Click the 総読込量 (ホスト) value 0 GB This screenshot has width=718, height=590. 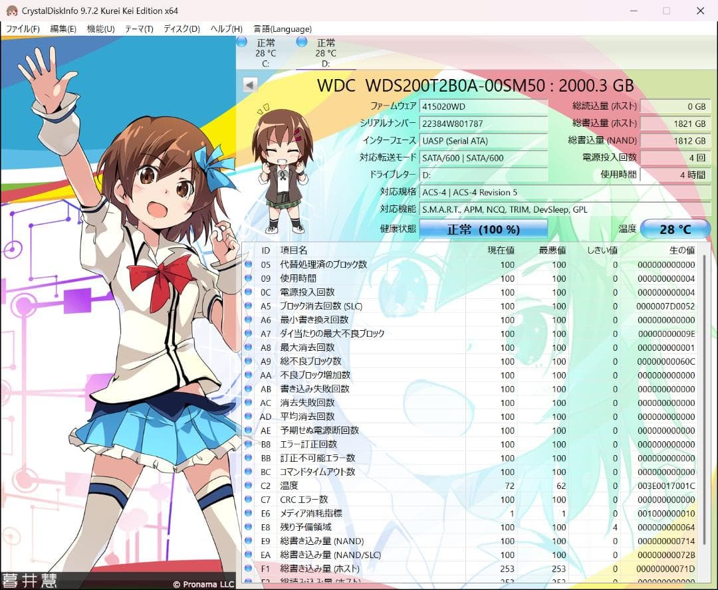click(x=675, y=106)
